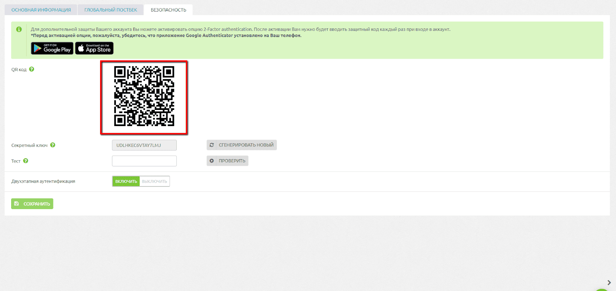Viewport: 616px width, 291px height.
Task: Click the help icon beside Секретный ключ
Action: [x=53, y=145]
